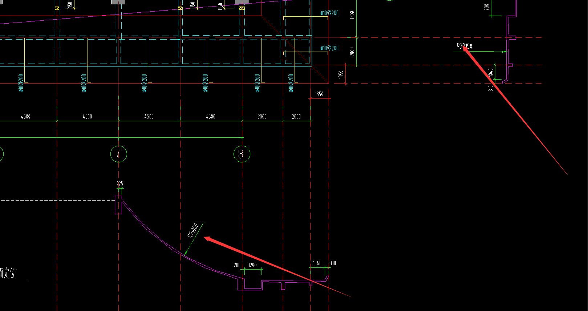This screenshot has height=311, width=588.
Task: Select the horizontal 1350 dimension text
Action: pyautogui.click(x=319, y=94)
